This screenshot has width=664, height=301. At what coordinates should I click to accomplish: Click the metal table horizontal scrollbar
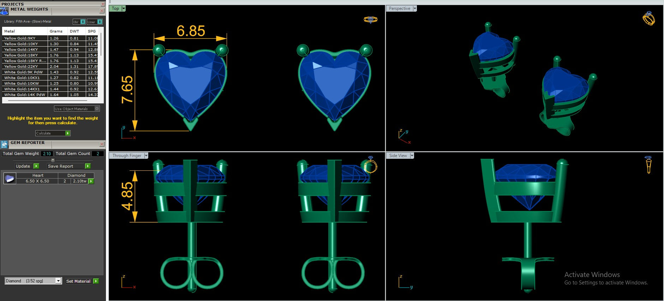(x=48, y=100)
